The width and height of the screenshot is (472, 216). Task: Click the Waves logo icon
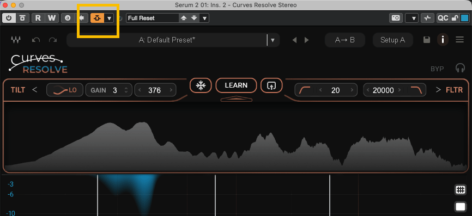coord(16,40)
